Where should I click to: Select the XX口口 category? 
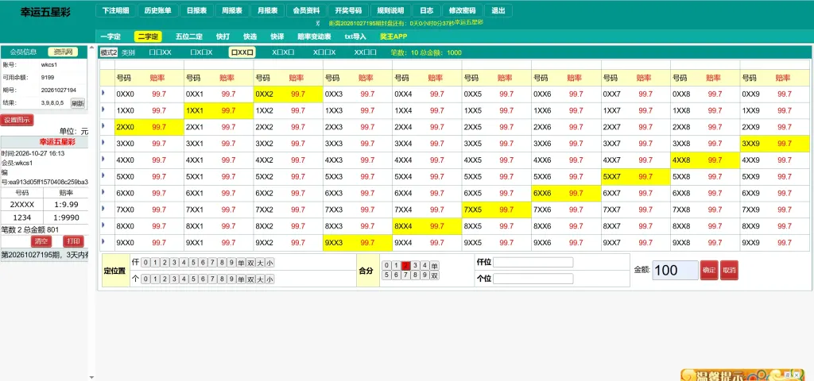365,52
